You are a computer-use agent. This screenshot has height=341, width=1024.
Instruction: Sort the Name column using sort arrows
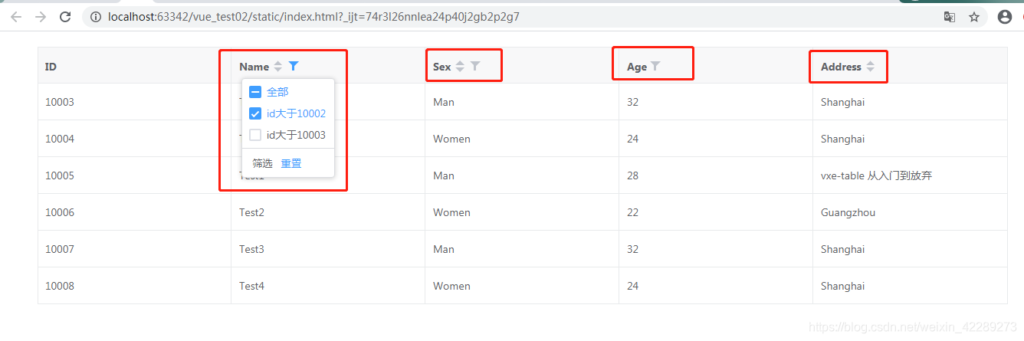click(278, 67)
